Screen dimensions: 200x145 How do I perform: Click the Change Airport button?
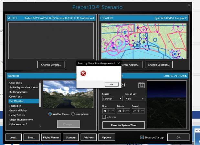(x=132, y=65)
